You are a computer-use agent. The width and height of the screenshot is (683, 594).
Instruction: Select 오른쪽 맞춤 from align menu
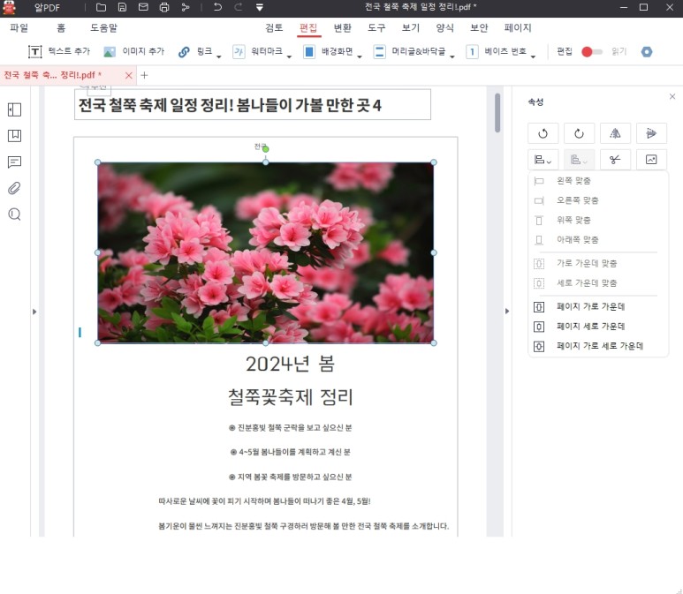[597, 200]
